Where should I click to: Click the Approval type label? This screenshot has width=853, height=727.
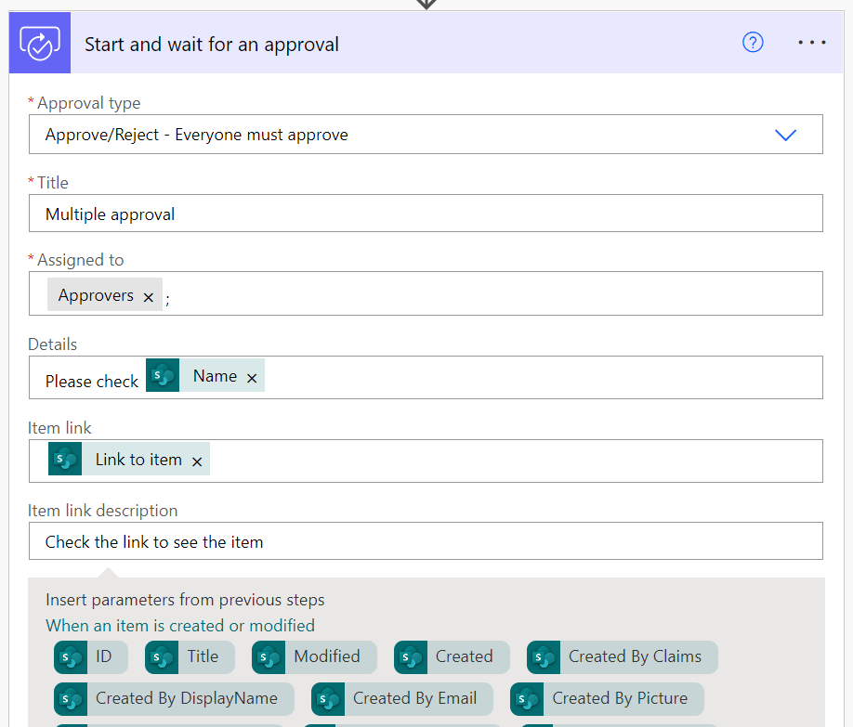coord(88,103)
